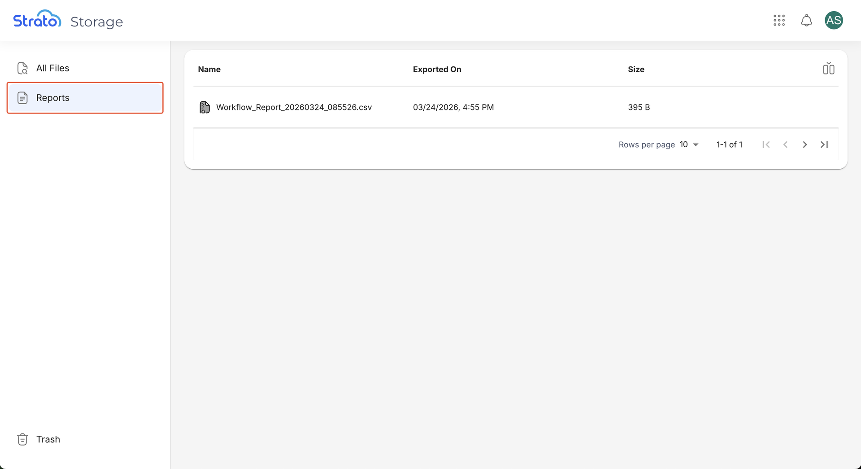This screenshot has height=469, width=861.
Task: Sort by Exported On column header
Action: [x=437, y=69]
